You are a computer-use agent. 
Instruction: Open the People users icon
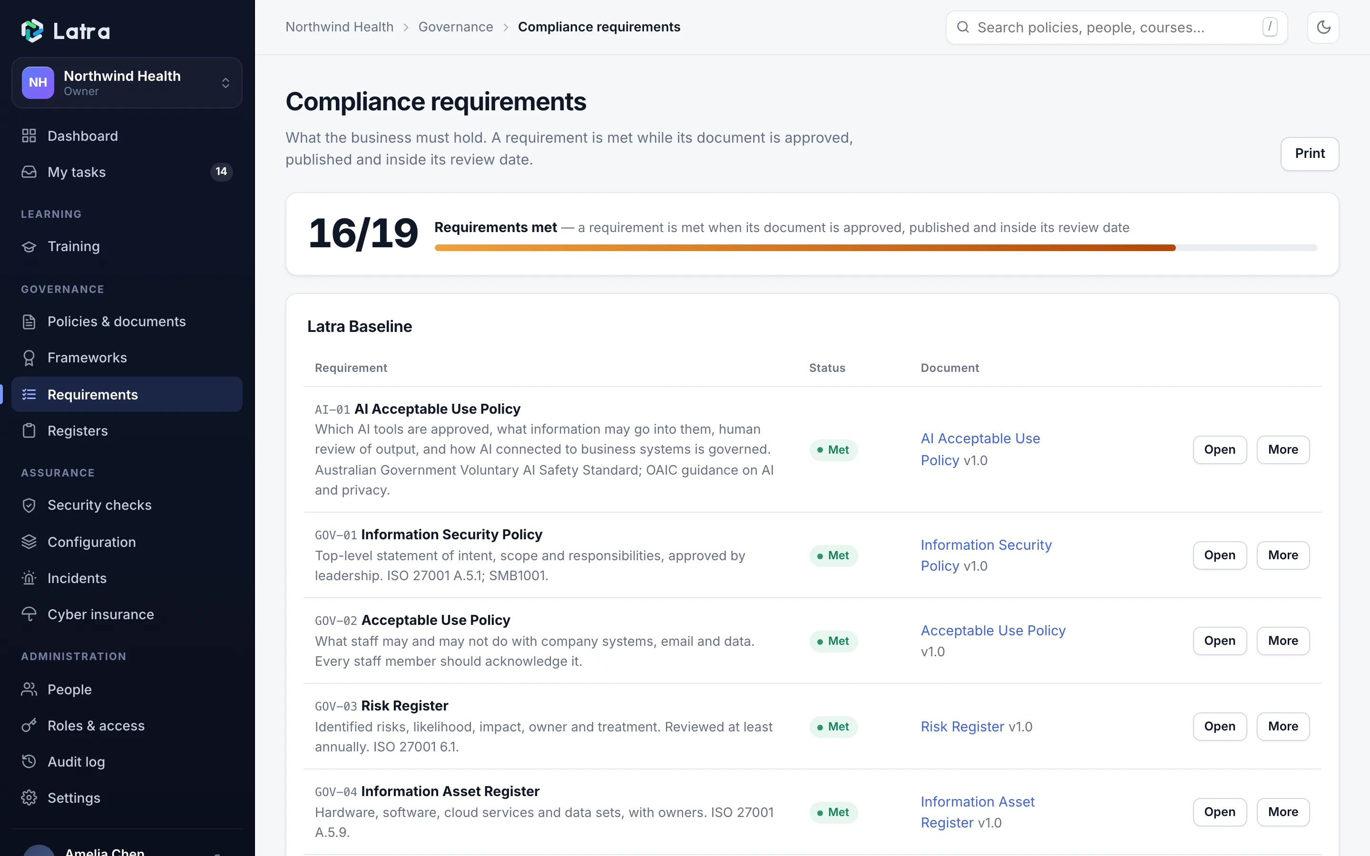coord(29,690)
